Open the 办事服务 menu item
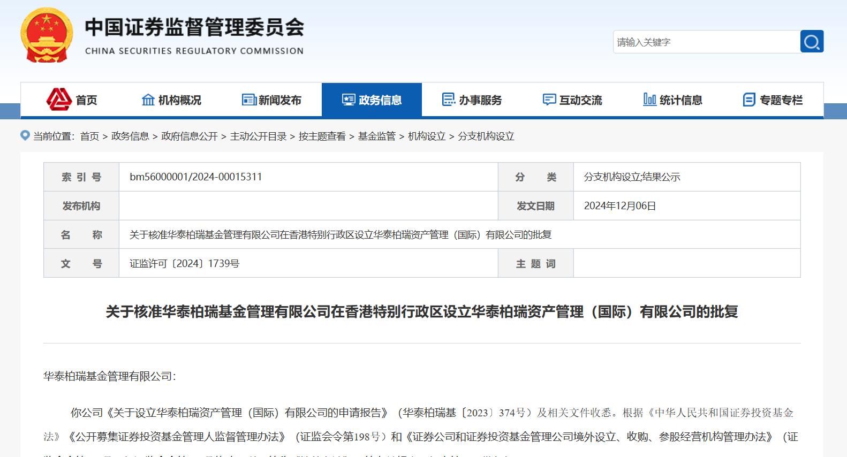This screenshot has height=457, width=847. click(x=472, y=100)
